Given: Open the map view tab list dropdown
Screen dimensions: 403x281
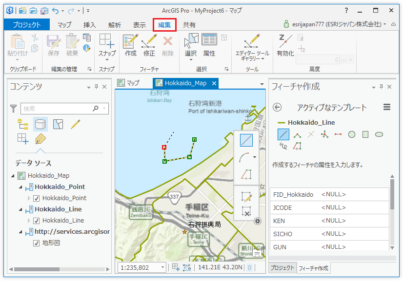Looking at the screenshot, I should [x=262, y=84].
